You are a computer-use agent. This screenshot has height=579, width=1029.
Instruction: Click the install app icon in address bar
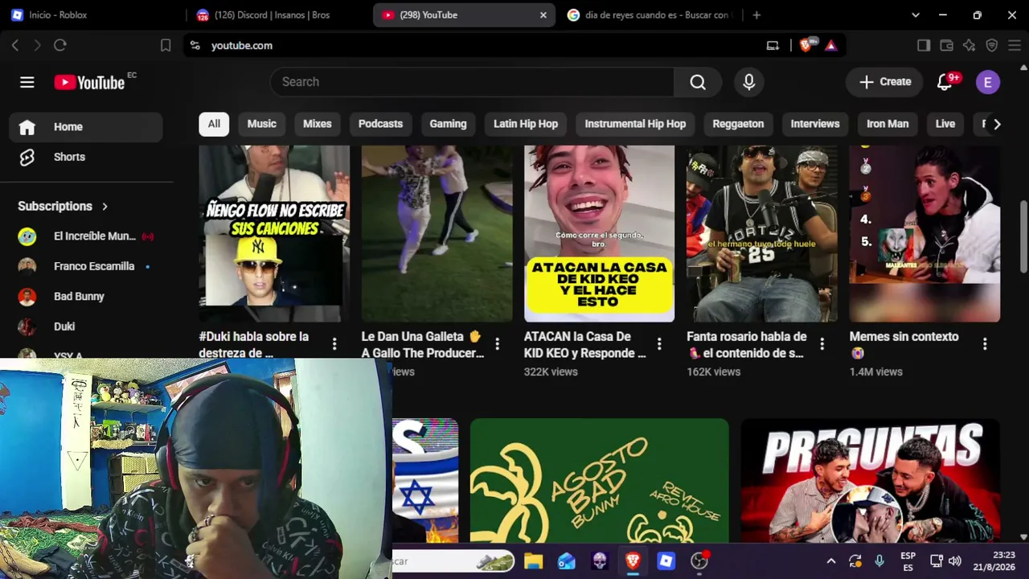pyautogui.click(x=773, y=46)
